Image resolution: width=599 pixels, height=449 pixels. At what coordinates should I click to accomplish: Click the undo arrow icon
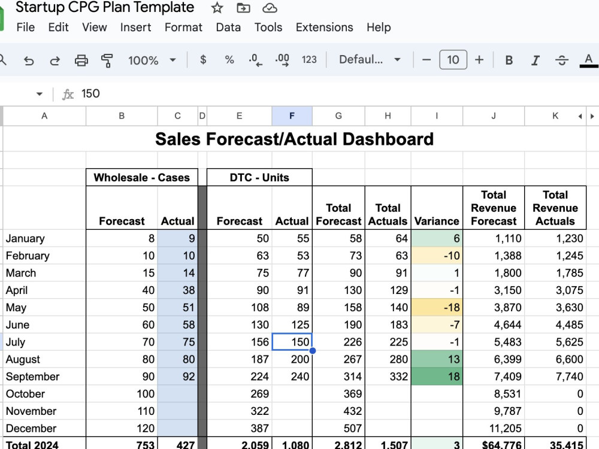click(x=29, y=60)
